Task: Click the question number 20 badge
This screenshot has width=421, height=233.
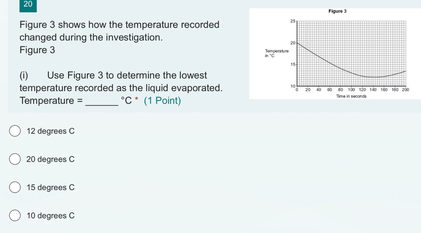Action: (x=28, y=5)
